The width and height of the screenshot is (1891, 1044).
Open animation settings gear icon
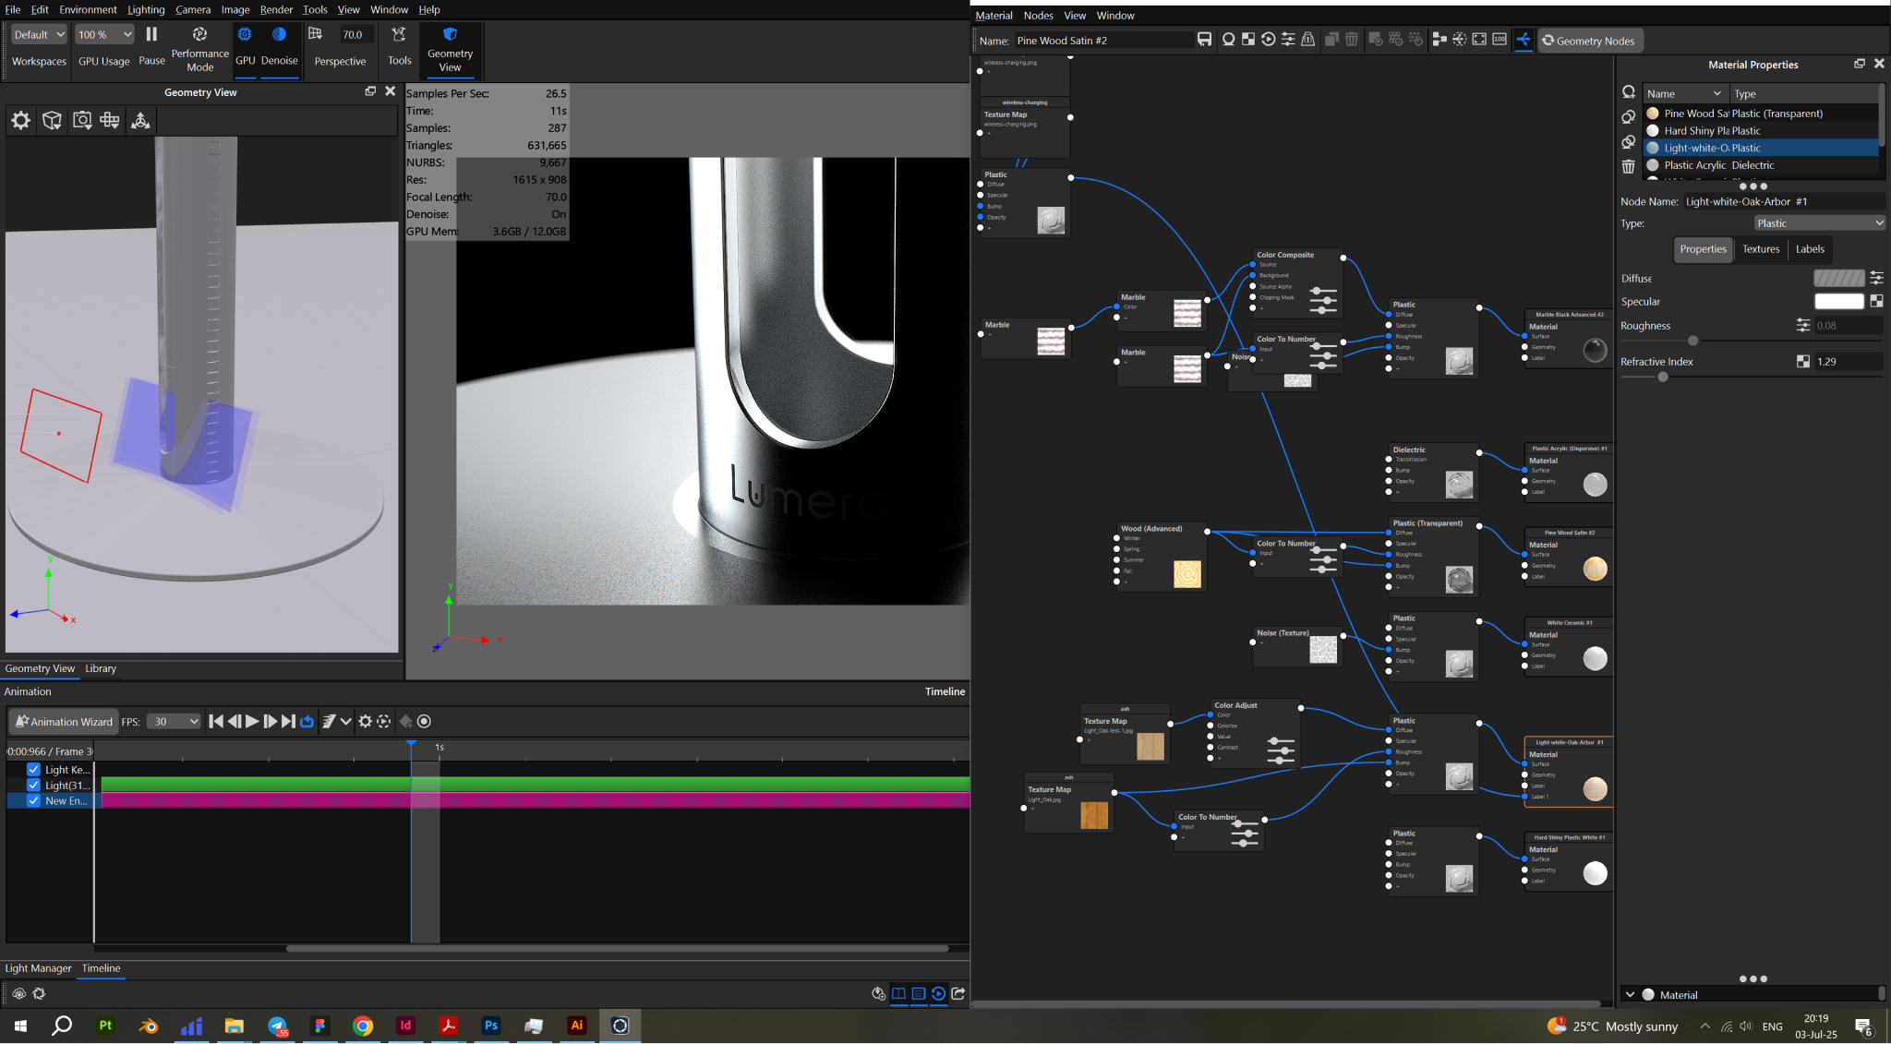[x=365, y=722]
